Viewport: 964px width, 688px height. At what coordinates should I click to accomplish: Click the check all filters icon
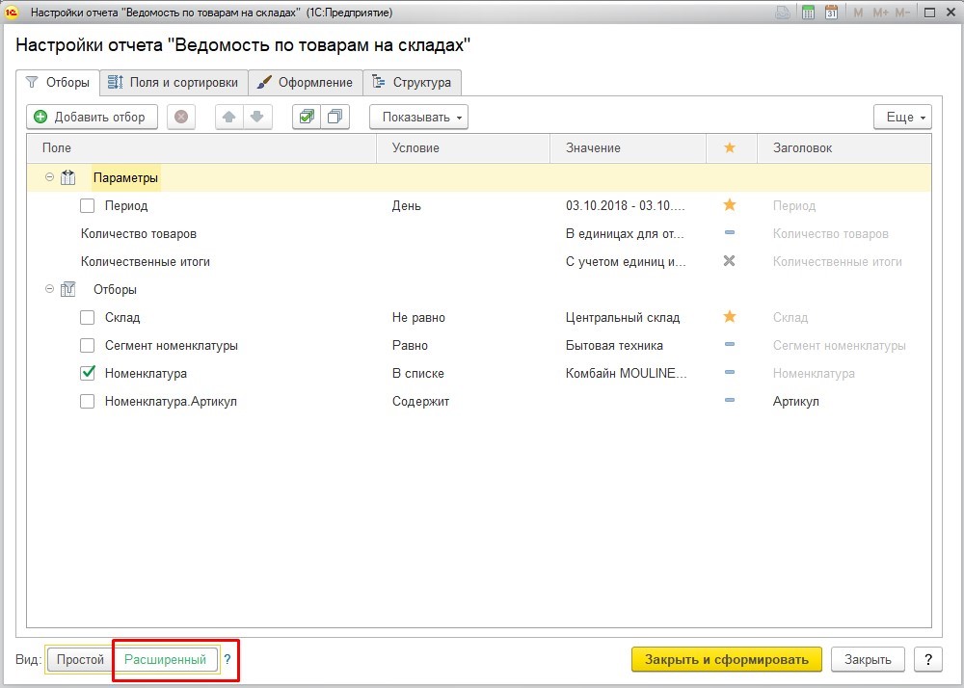coord(307,117)
